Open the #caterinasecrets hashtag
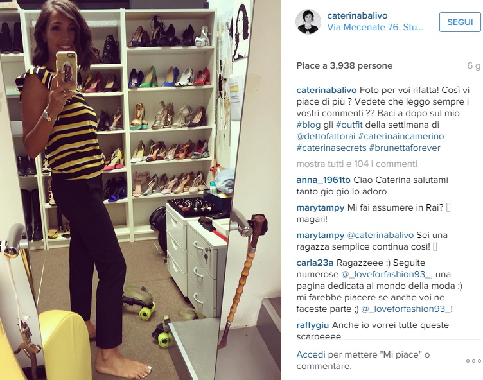Viewport: 483px width, 380px height. (331, 148)
